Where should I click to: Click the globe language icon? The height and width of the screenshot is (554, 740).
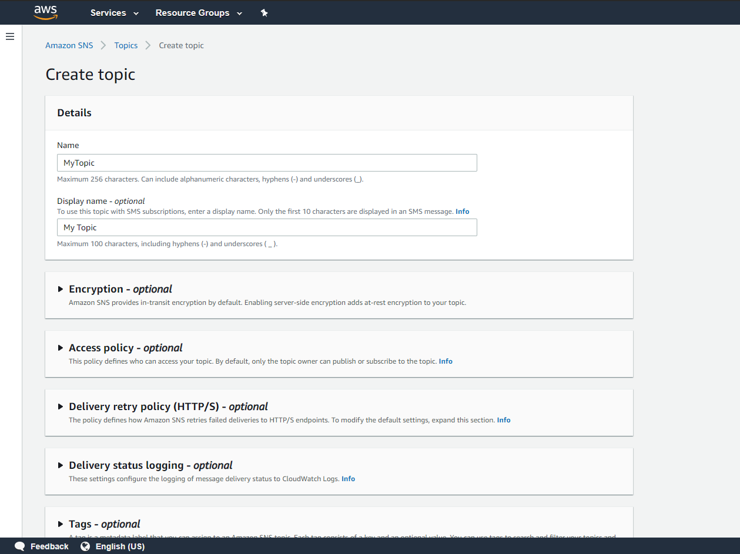tap(85, 546)
